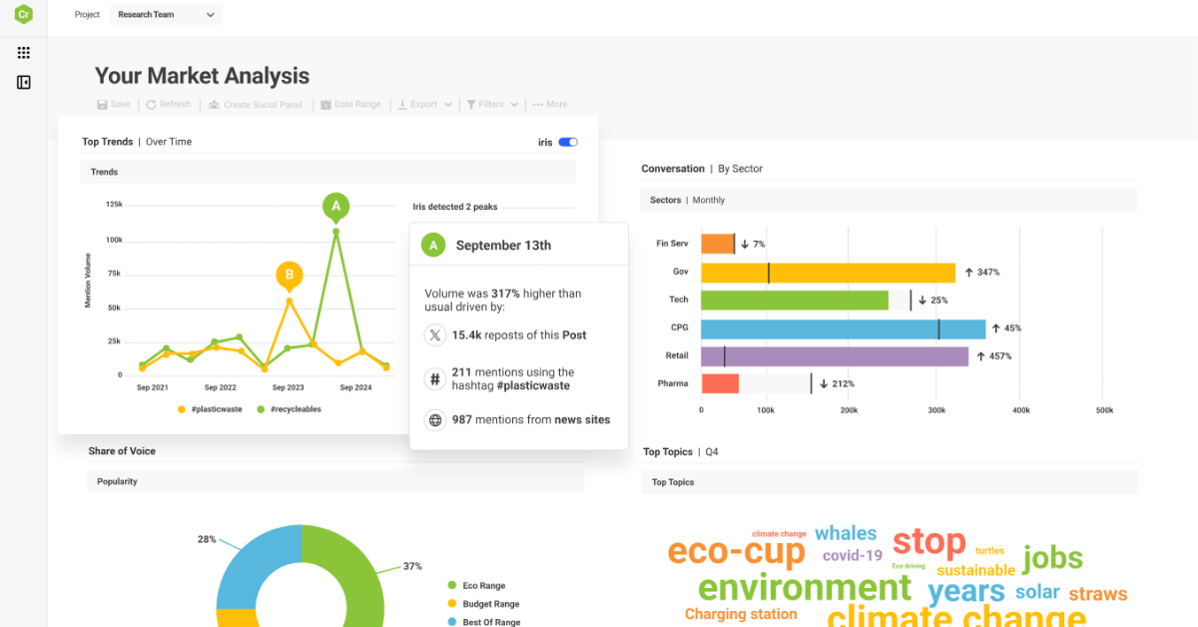Click the globe news sites icon
The image size is (1198, 627).
pos(434,420)
